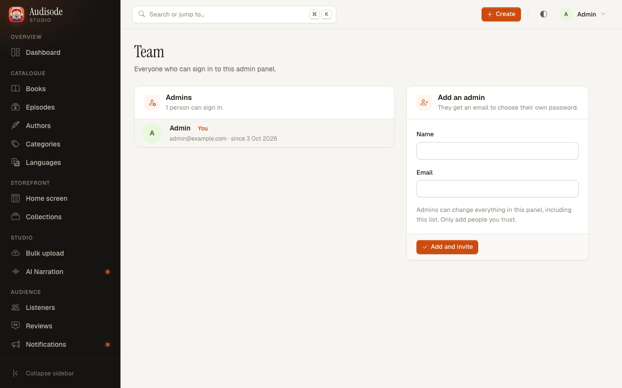The width and height of the screenshot is (622, 388).
Task: Click the Collections stack icon
Action: [16, 217]
